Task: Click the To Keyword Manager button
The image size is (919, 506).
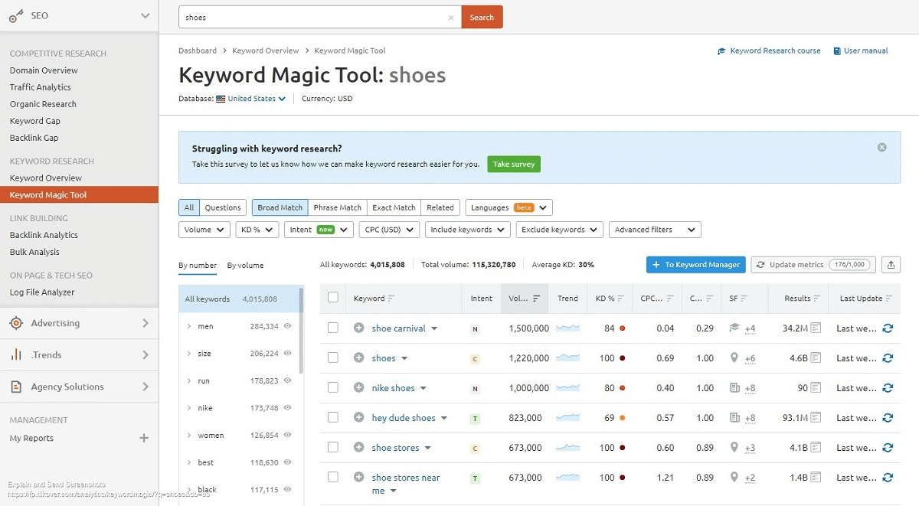Action: point(695,264)
